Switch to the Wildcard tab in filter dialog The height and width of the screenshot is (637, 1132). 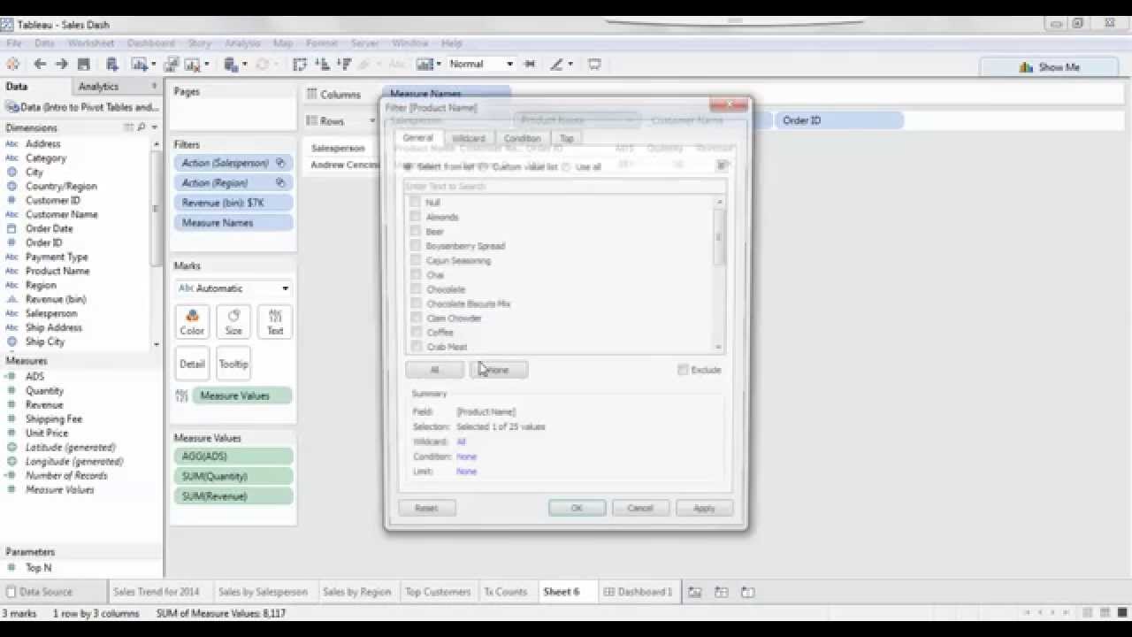pyautogui.click(x=468, y=138)
